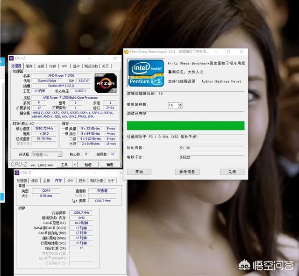Click the CPU-Z icon in the memory window title
Screen dimensions: 299x276
(x=17, y=173)
